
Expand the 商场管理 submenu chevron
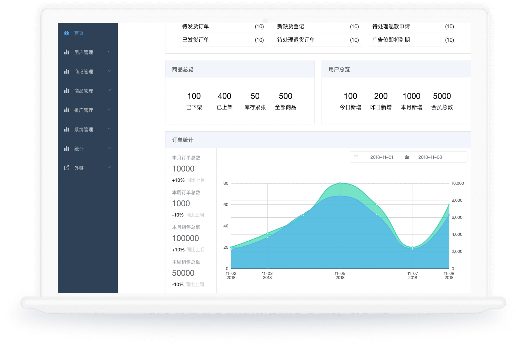tap(109, 71)
